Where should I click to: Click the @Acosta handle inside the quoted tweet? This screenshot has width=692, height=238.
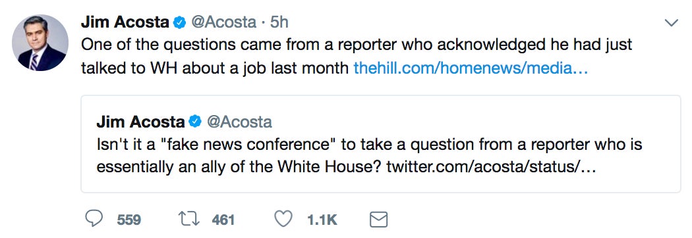(239, 122)
